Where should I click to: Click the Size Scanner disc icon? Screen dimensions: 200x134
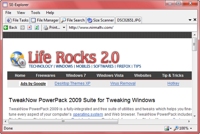90,20
